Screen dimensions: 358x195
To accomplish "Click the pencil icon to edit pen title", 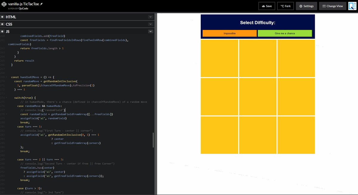I will [41, 4].
